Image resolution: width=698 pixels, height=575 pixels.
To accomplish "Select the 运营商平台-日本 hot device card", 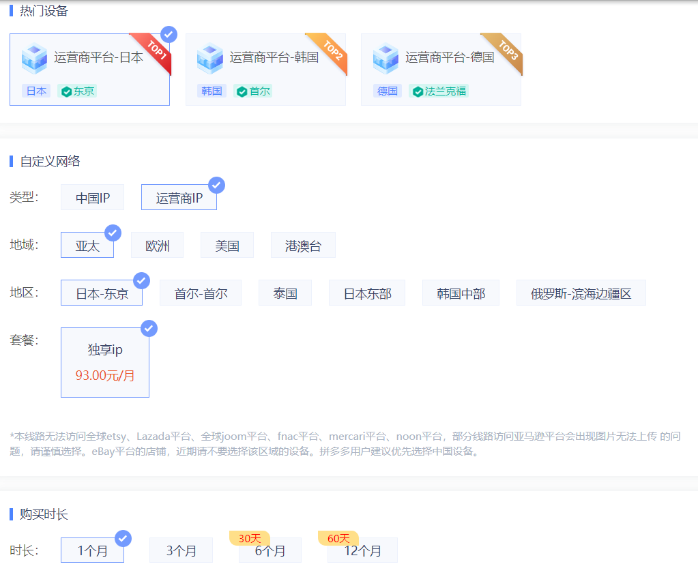I will pyautogui.click(x=89, y=70).
